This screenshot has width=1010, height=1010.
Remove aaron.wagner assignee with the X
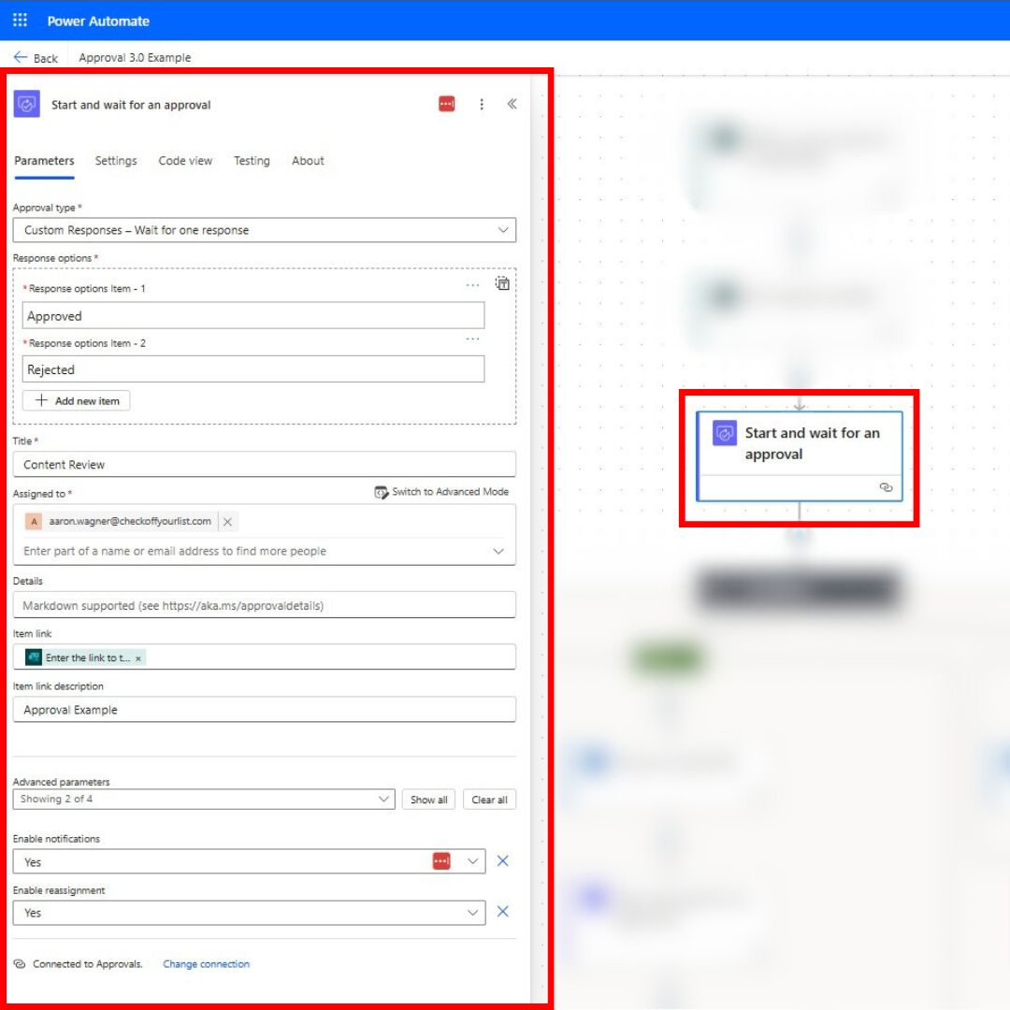pos(227,522)
